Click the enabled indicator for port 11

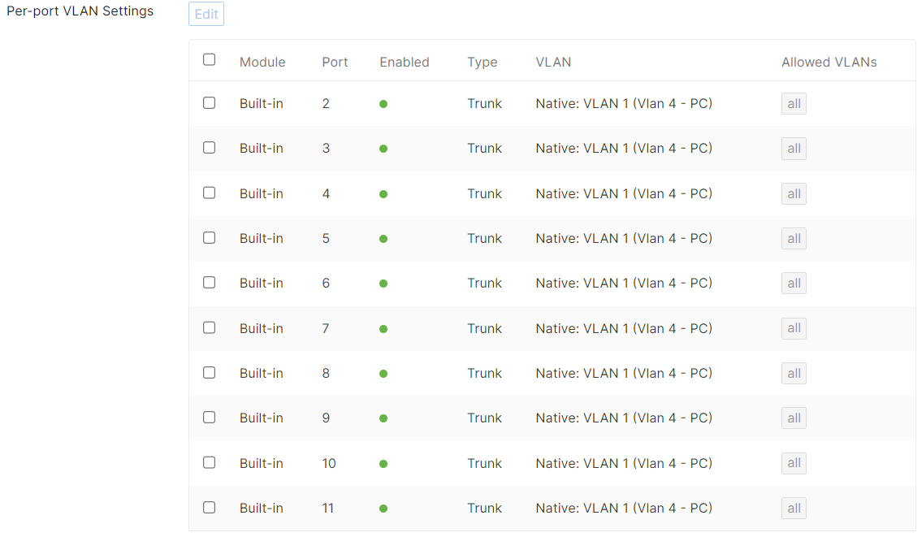[383, 507]
